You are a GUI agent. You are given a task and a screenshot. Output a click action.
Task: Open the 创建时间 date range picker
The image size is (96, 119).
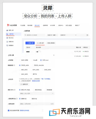[x=74, y=35]
